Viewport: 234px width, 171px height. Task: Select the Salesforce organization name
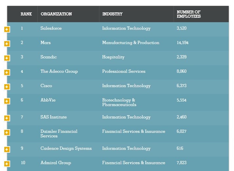51,28
